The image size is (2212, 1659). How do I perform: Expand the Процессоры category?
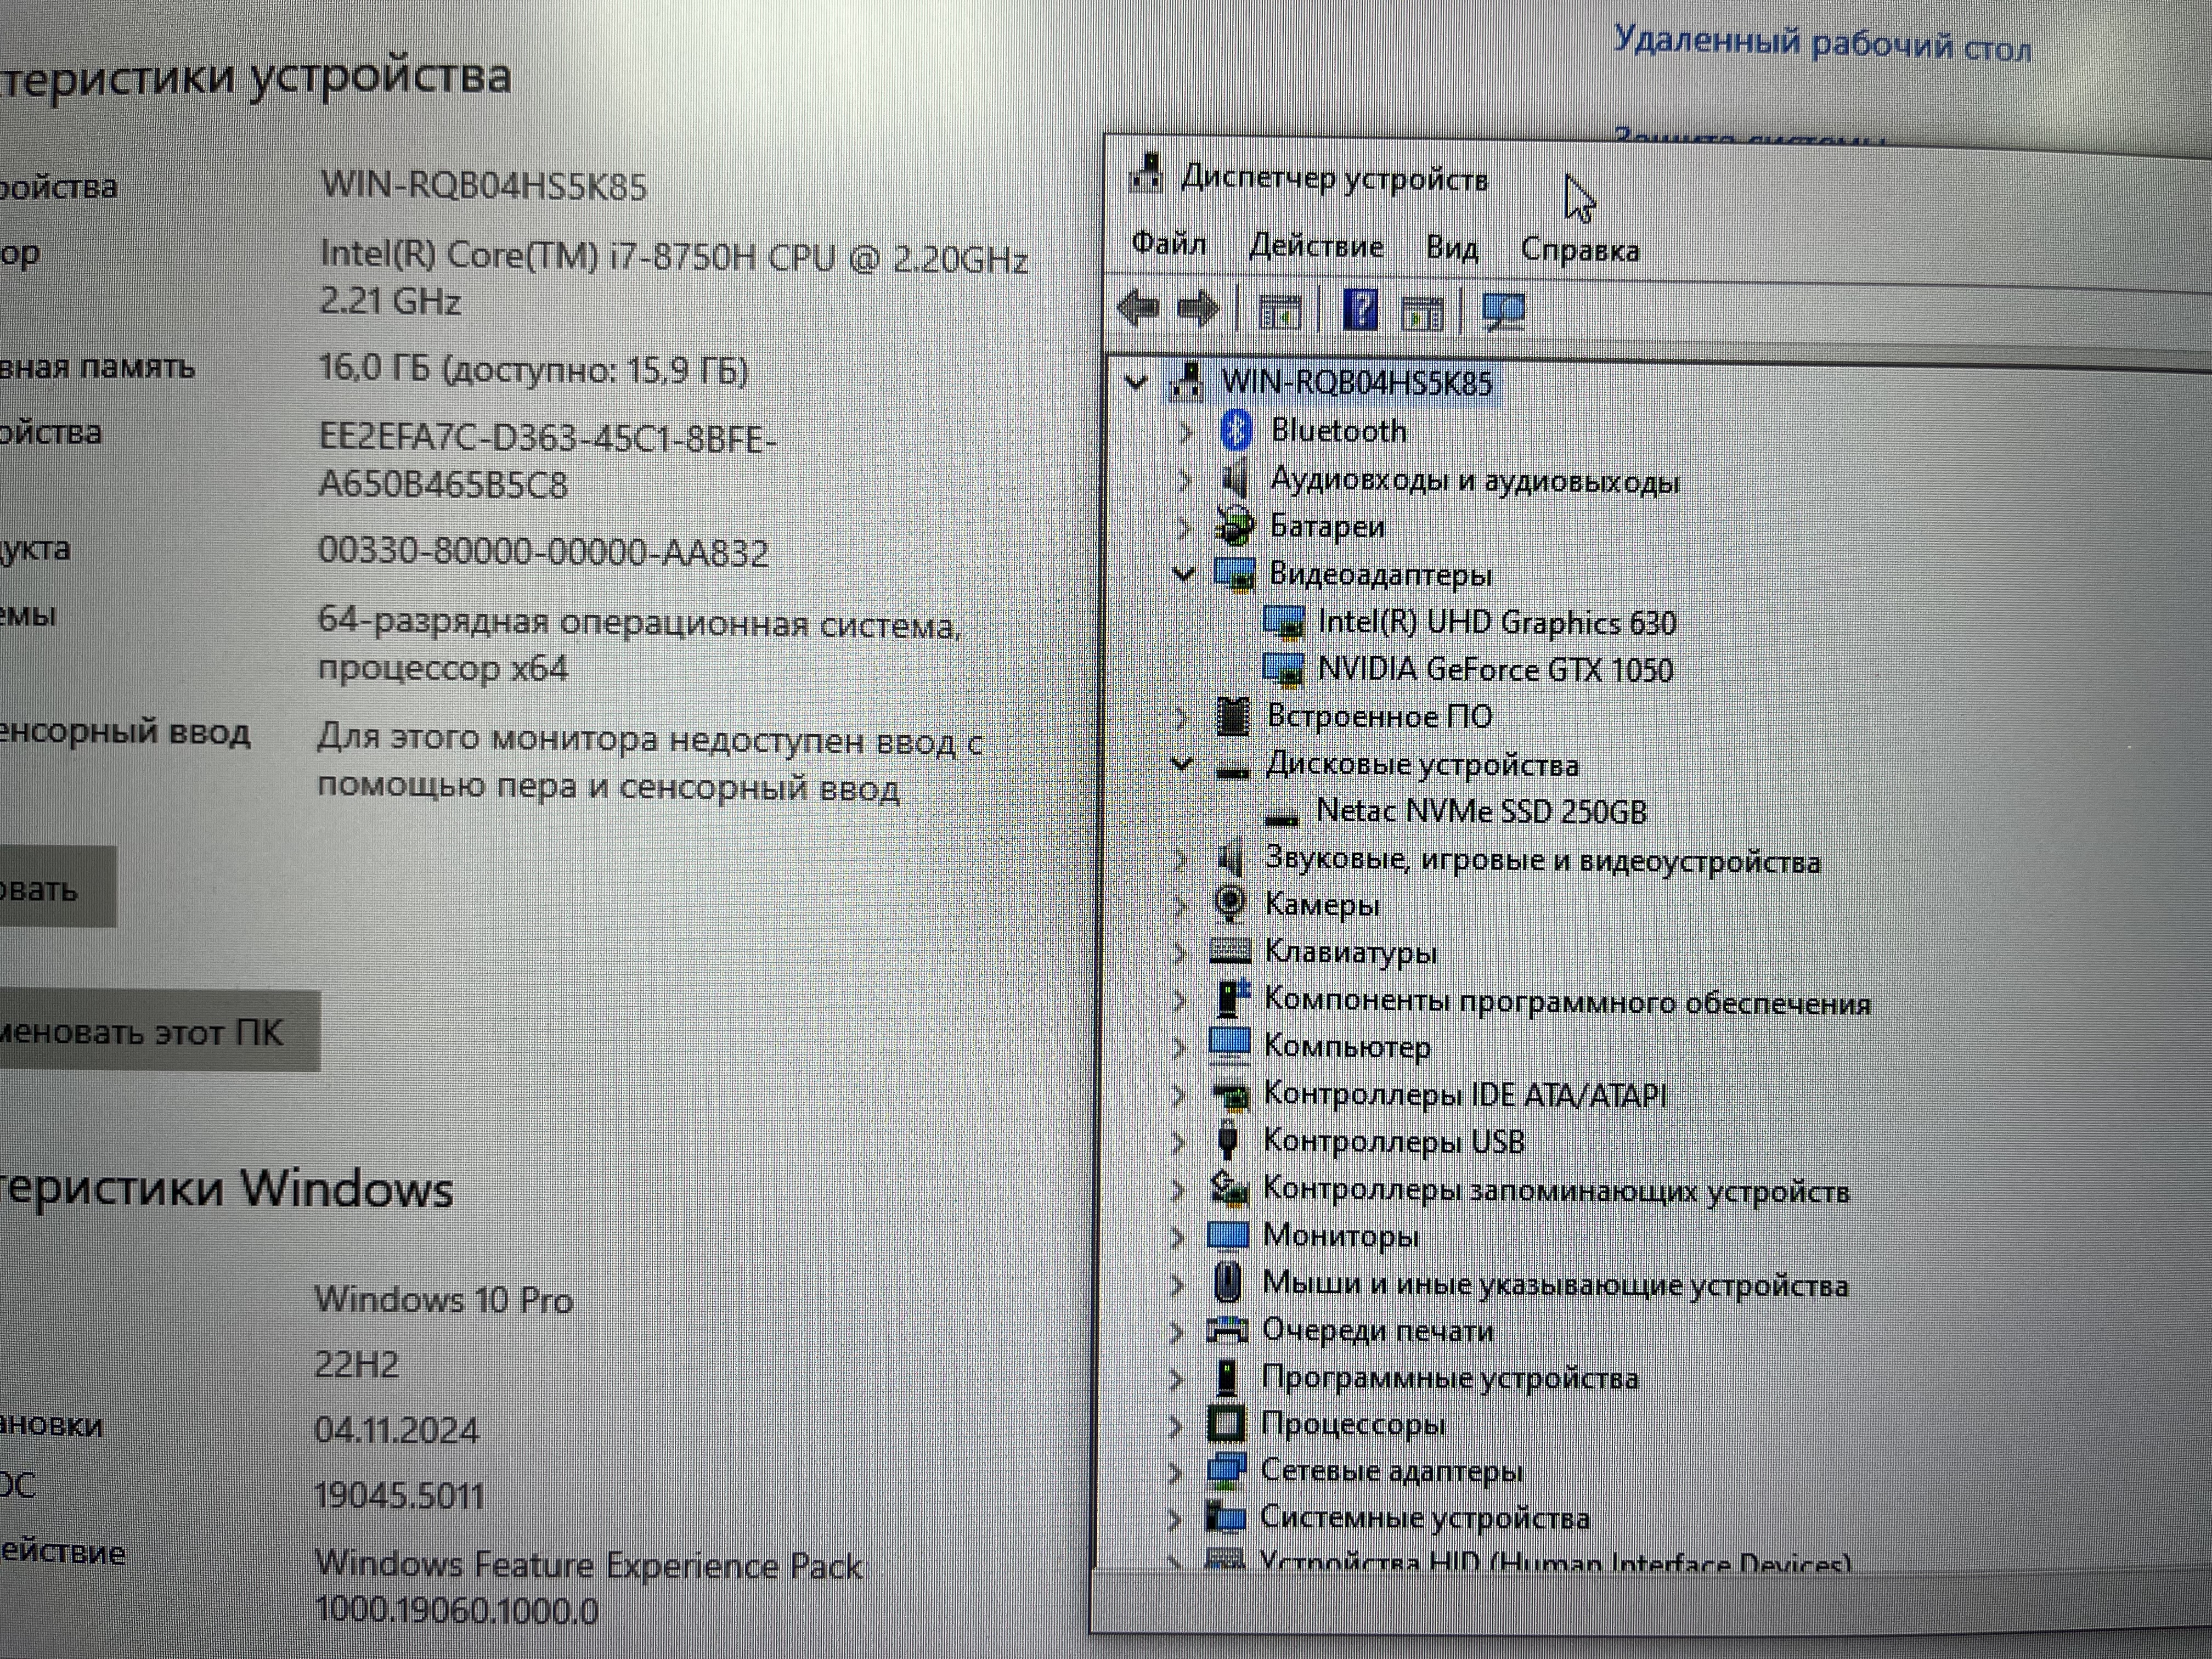pos(1176,1424)
